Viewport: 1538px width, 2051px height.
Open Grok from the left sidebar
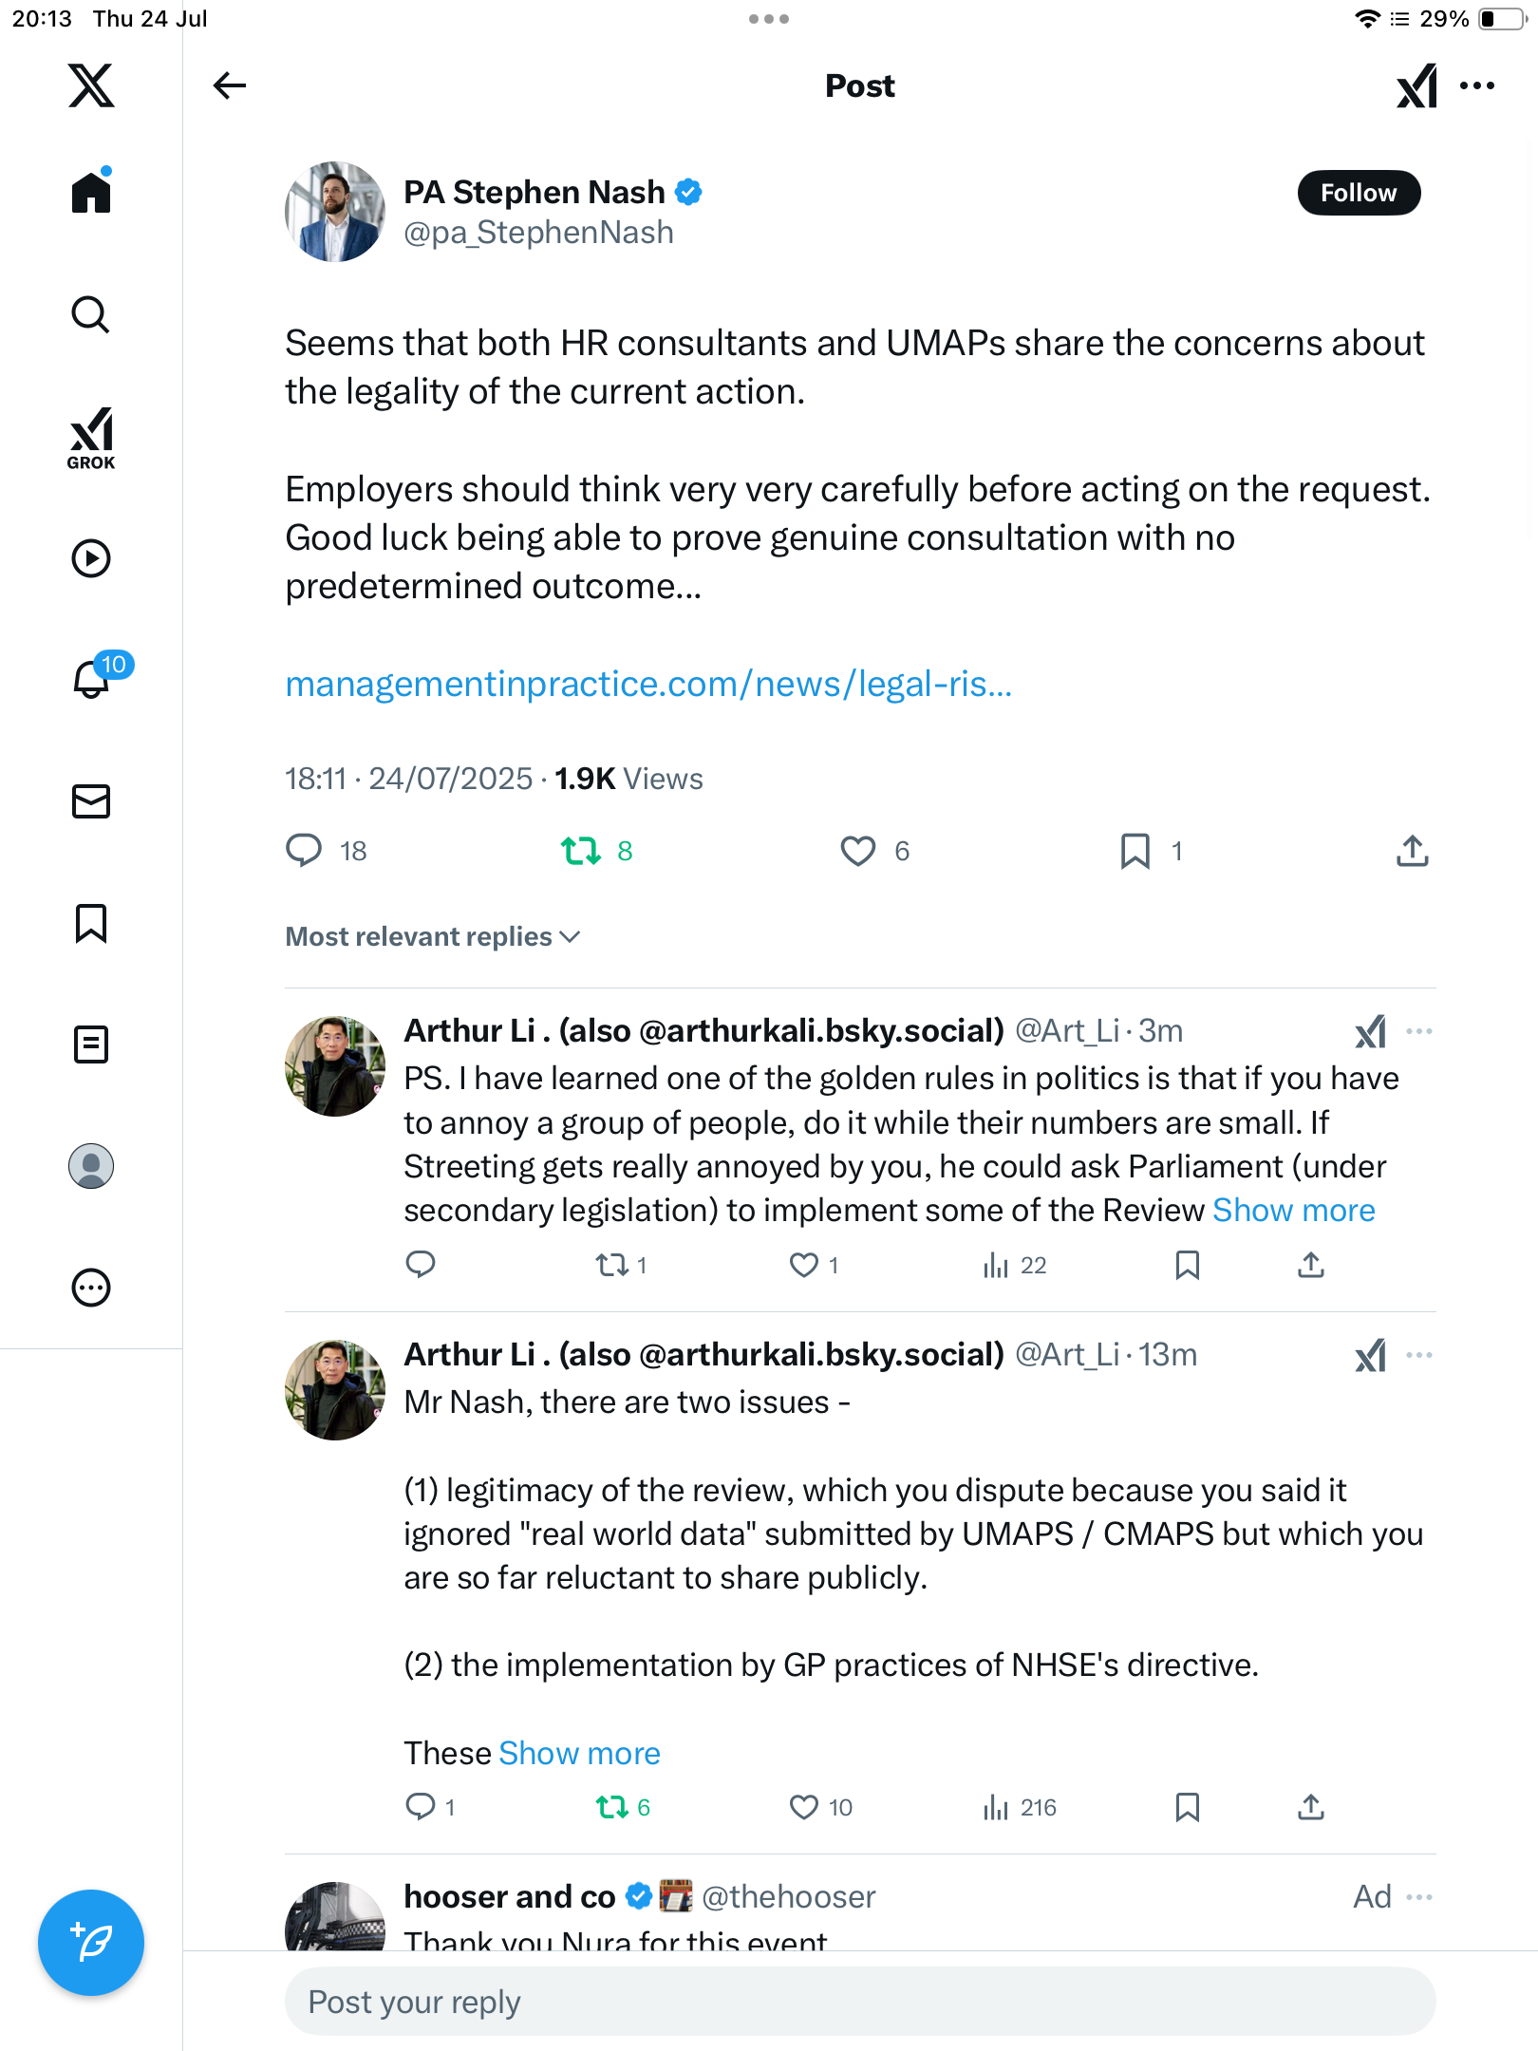click(x=91, y=439)
